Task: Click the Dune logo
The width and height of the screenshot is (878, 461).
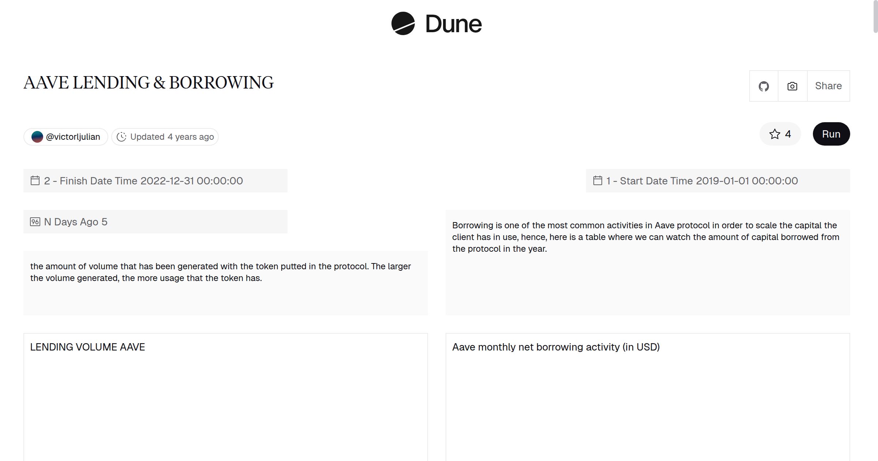Action: tap(435, 24)
